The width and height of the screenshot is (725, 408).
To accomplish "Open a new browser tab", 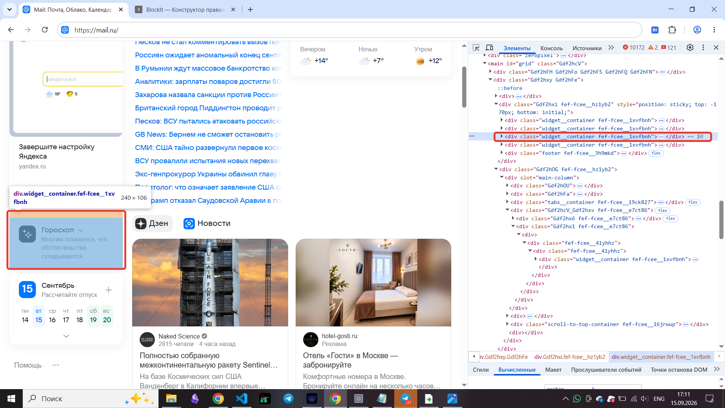I will pos(250,9).
